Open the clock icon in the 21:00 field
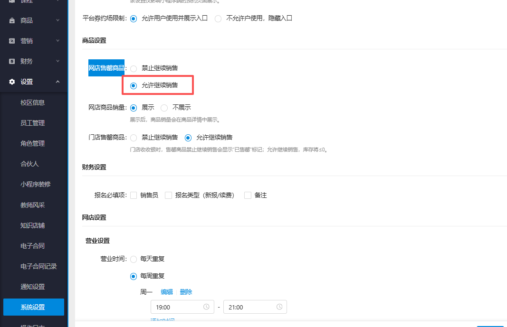Image resolution: width=507 pixels, height=327 pixels. pyautogui.click(x=280, y=307)
